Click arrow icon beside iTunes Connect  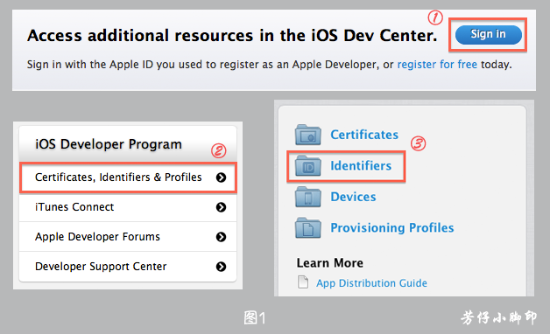click(221, 207)
